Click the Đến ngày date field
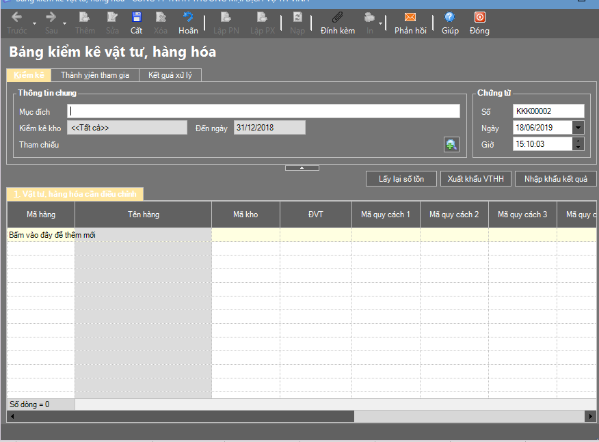This screenshot has width=599, height=442. [269, 128]
